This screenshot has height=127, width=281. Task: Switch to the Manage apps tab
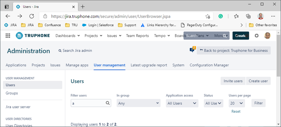point(77,65)
